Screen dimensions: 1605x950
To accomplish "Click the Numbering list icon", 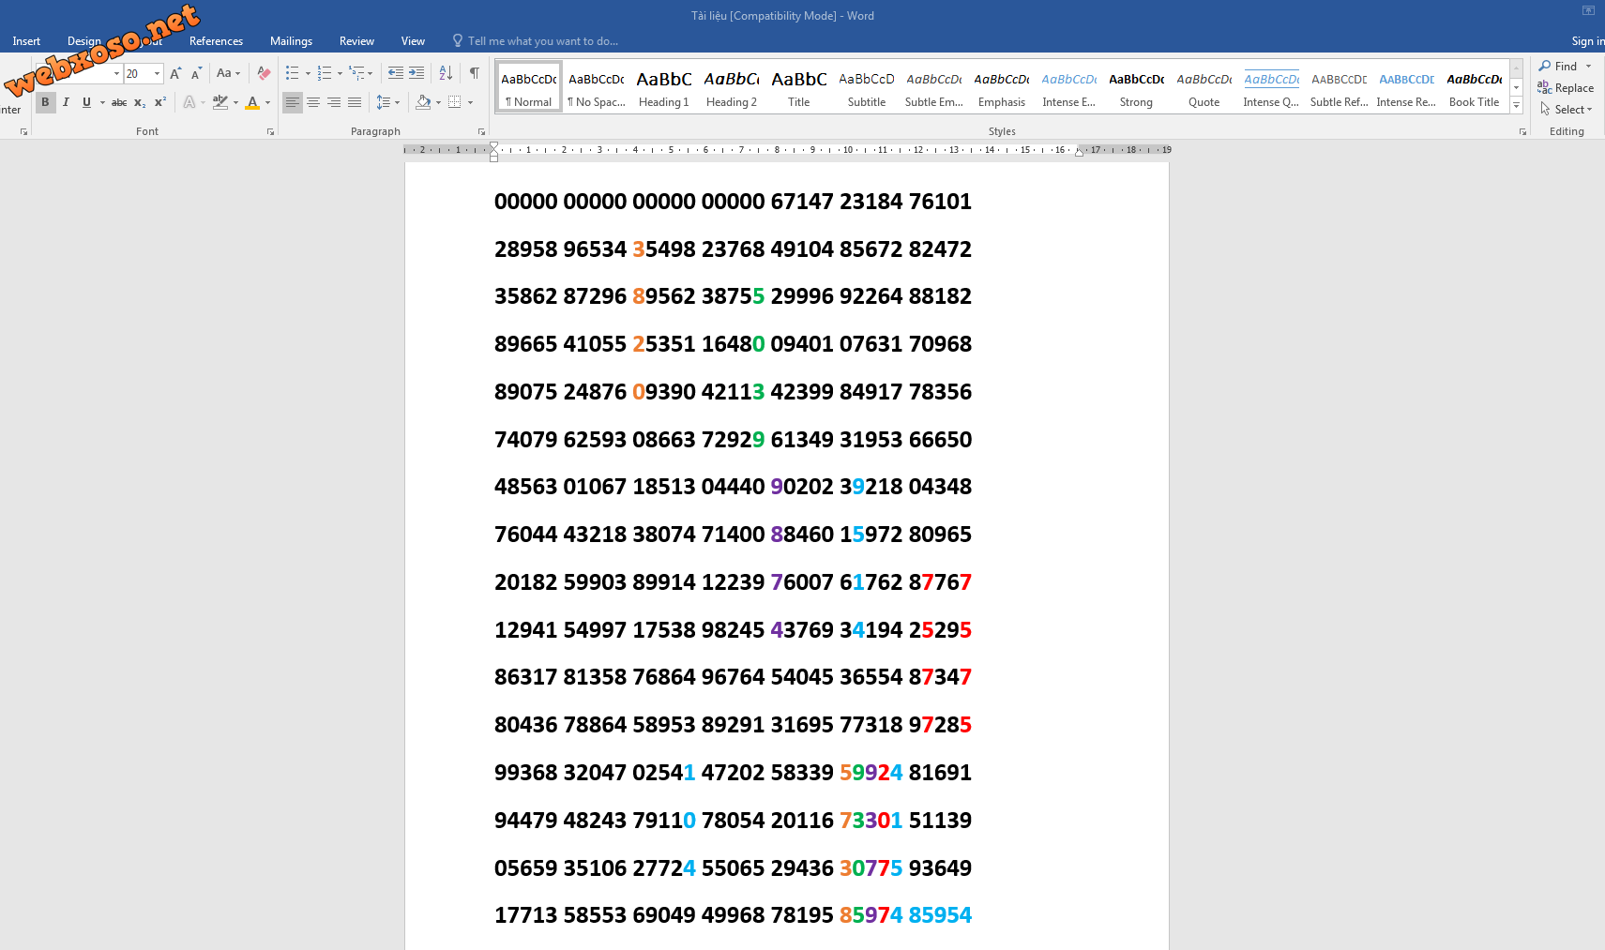I will [x=324, y=73].
